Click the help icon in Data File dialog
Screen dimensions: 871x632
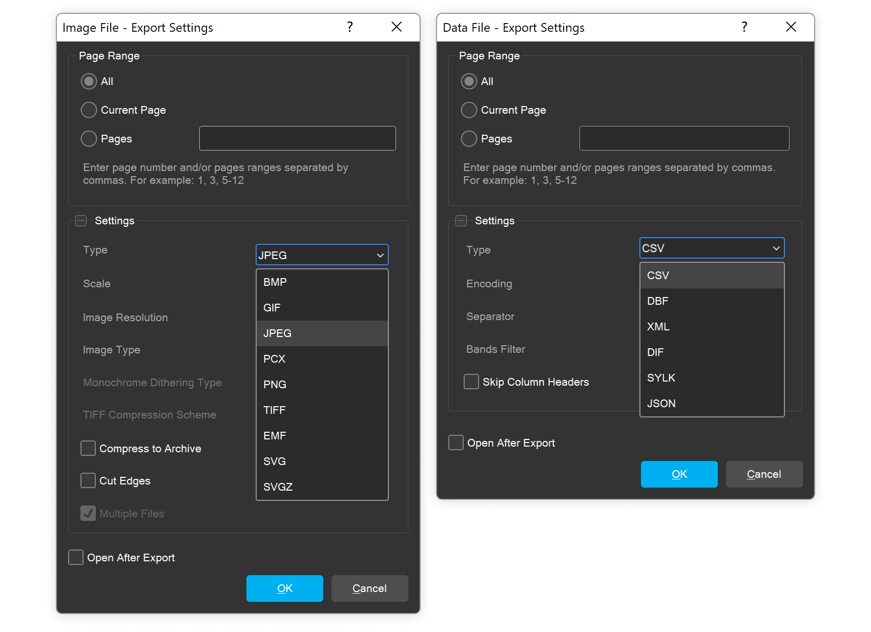coord(744,27)
